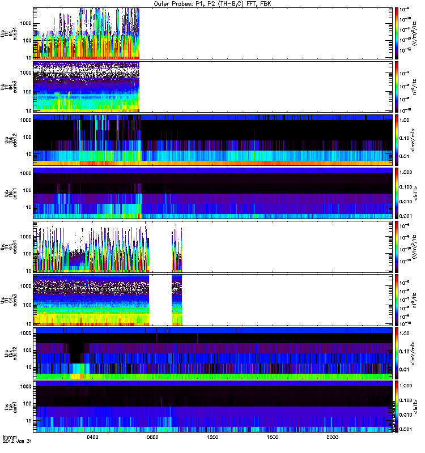Click inside the thb fff eac34 spectrogram data
425x453 pixels.
pyautogui.click(x=86, y=33)
